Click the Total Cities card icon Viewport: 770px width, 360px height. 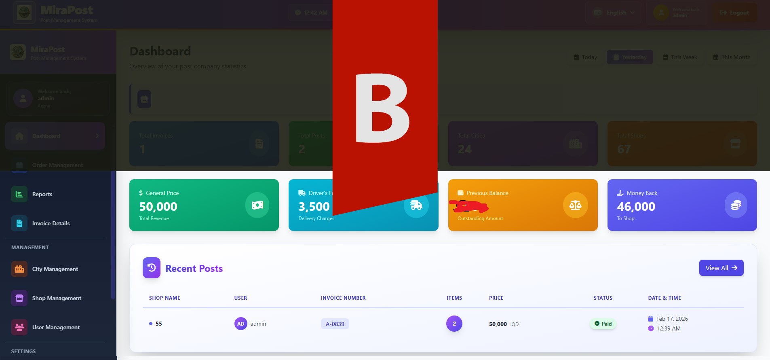pyautogui.click(x=575, y=143)
